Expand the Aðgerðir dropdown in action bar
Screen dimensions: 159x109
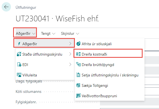pyautogui.click(x=26, y=33)
